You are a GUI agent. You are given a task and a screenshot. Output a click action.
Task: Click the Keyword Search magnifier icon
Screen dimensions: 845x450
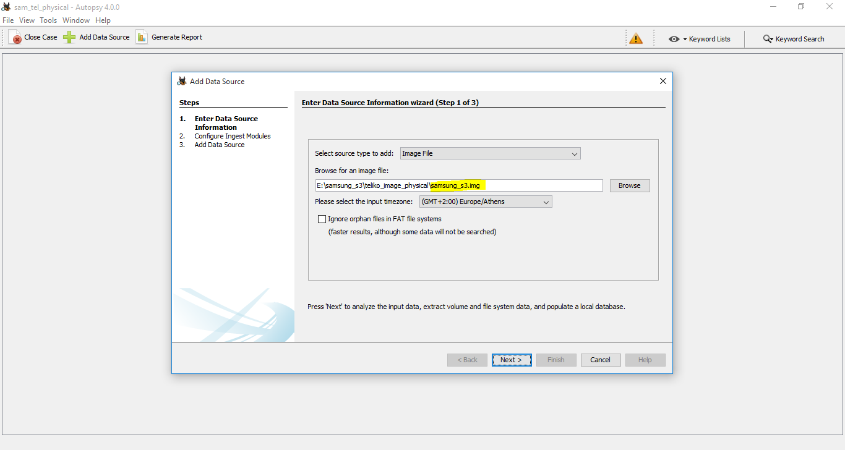click(768, 39)
